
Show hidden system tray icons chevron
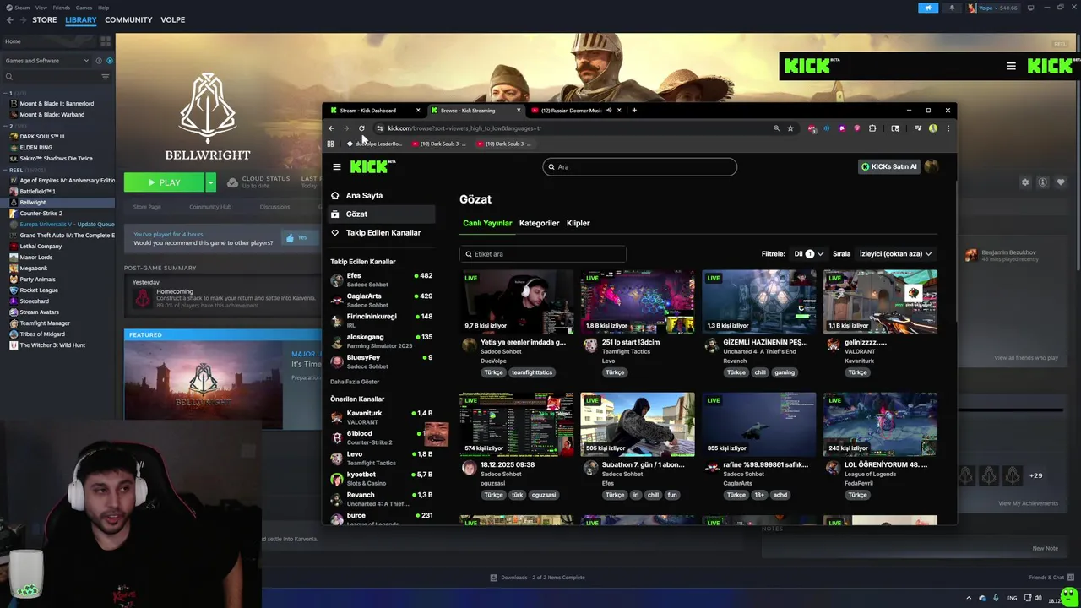[969, 598]
